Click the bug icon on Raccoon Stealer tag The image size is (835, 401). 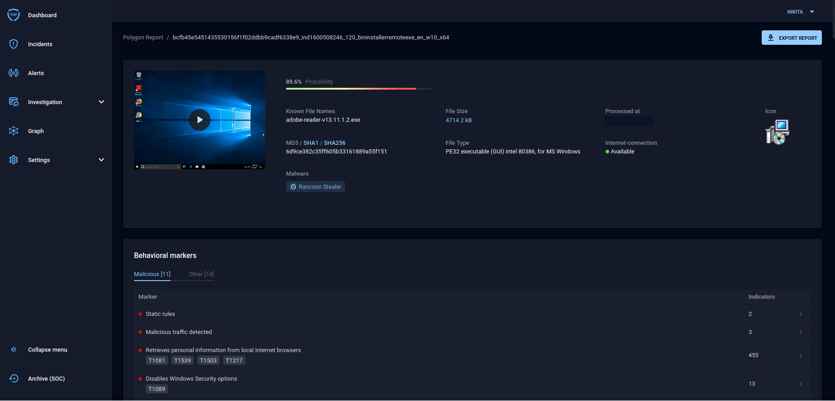coord(293,186)
